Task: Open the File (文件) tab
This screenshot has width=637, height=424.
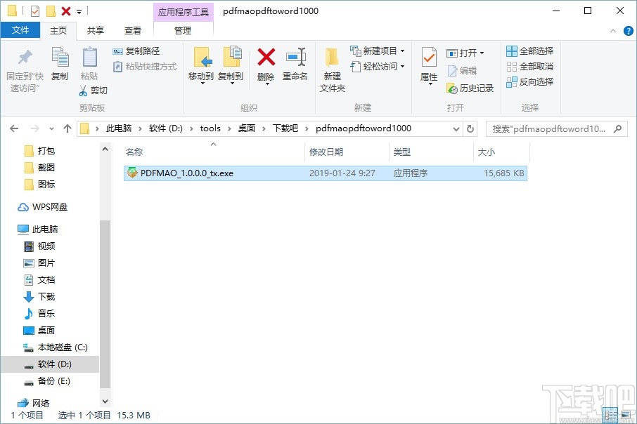Action: (20, 30)
